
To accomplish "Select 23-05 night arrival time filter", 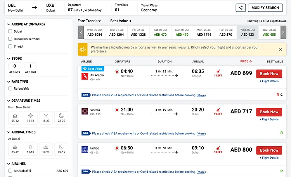I will [x=61, y=149].
